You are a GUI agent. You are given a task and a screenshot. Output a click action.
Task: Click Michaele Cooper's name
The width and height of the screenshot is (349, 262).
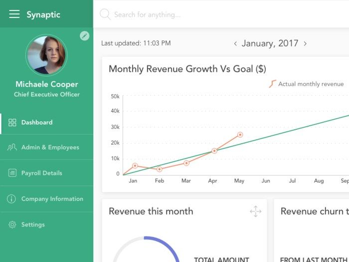click(47, 84)
